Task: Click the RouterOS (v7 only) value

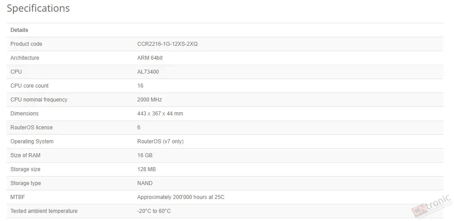Action: pyautogui.click(x=160, y=141)
